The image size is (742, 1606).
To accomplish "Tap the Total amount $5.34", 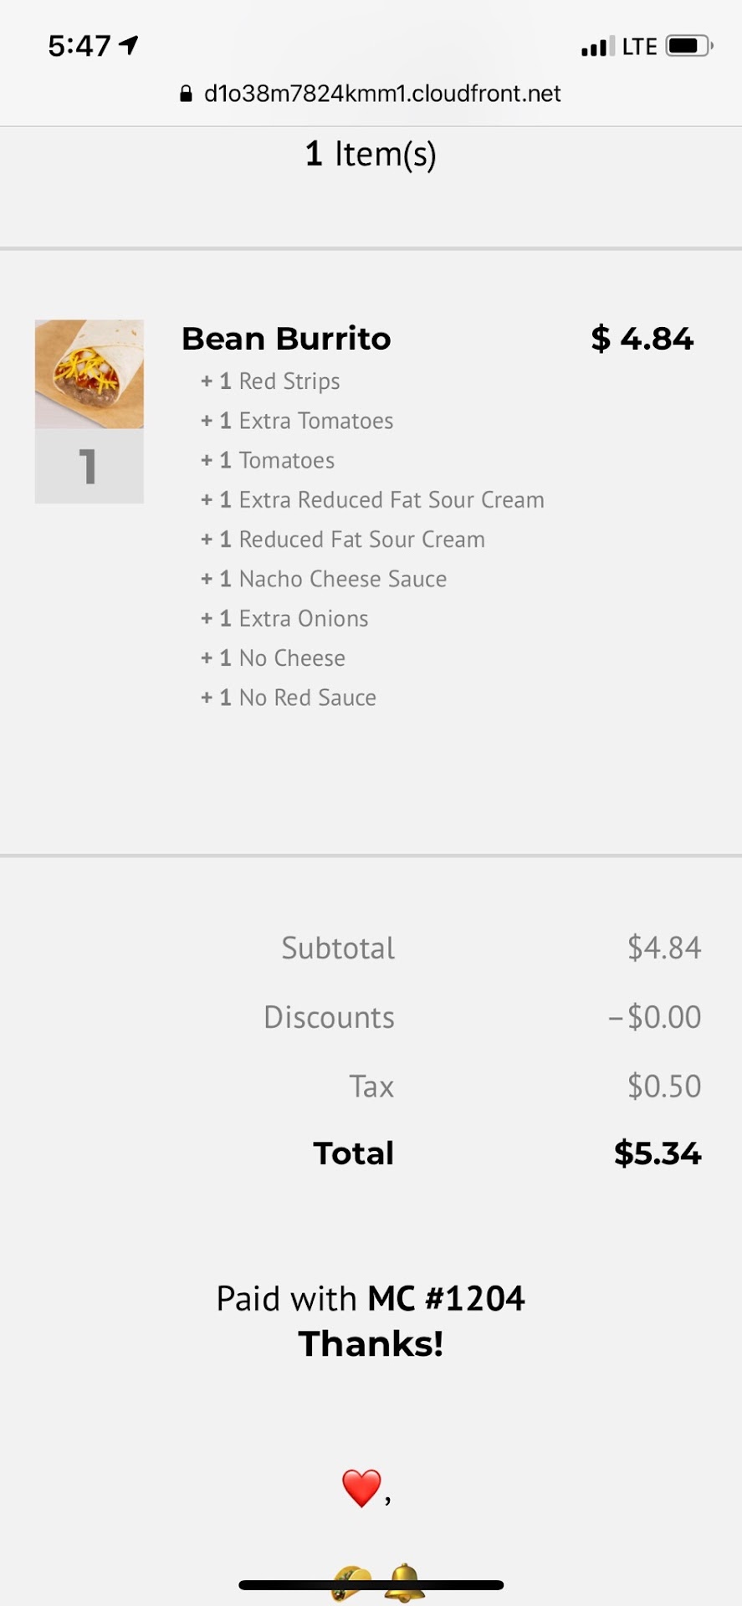I will (x=657, y=1153).
